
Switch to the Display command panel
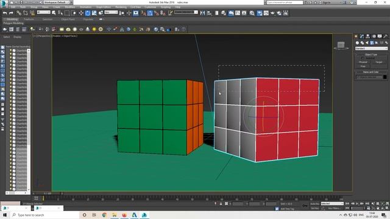pos(380,36)
